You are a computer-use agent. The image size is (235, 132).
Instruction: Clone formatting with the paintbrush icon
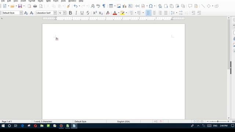click(x=68, y=6)
